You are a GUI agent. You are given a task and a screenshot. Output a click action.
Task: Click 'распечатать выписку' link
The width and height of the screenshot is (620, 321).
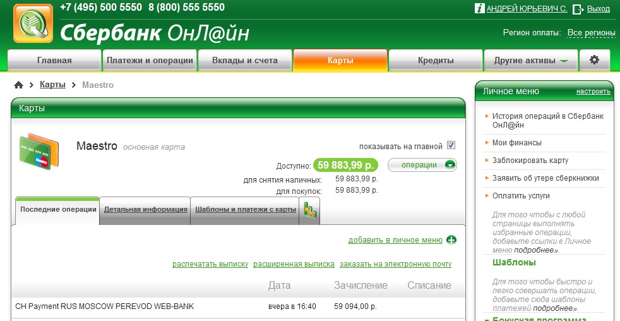point(210,264)
